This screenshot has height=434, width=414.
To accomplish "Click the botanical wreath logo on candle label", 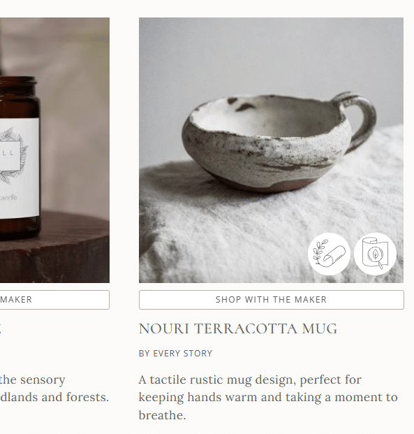I will pos(13,155).
